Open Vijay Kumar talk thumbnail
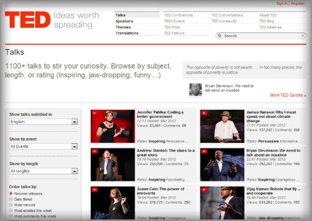312x221 pixels. click(x=222, y=203)
